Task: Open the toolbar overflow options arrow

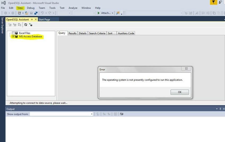Action: [122, 14]
